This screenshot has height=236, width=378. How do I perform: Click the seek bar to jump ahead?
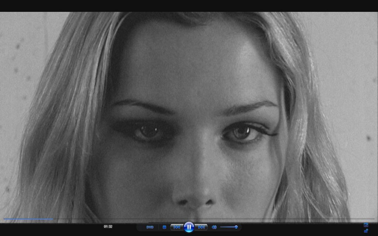(189, 219)
